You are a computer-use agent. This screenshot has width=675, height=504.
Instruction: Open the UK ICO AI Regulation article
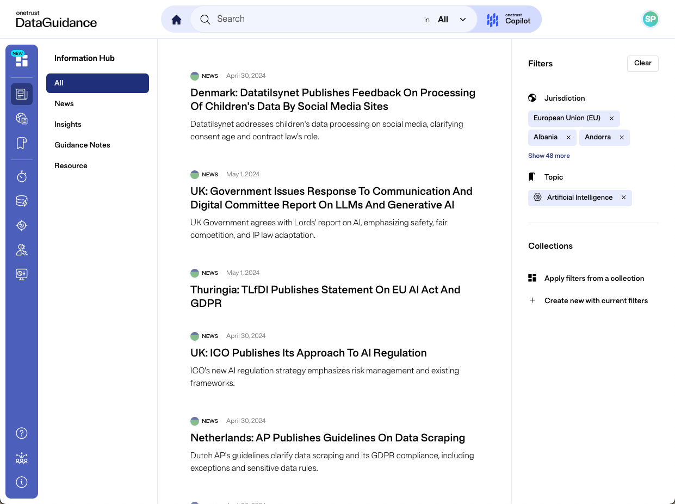308,353
